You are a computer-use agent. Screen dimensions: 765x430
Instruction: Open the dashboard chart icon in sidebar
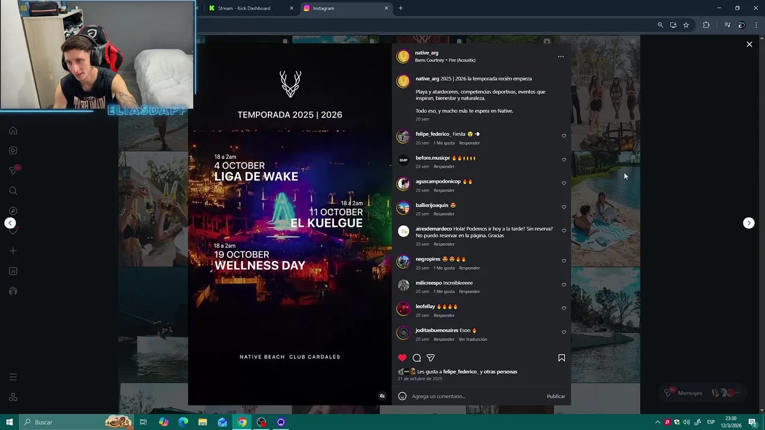(x=13, y=271)
